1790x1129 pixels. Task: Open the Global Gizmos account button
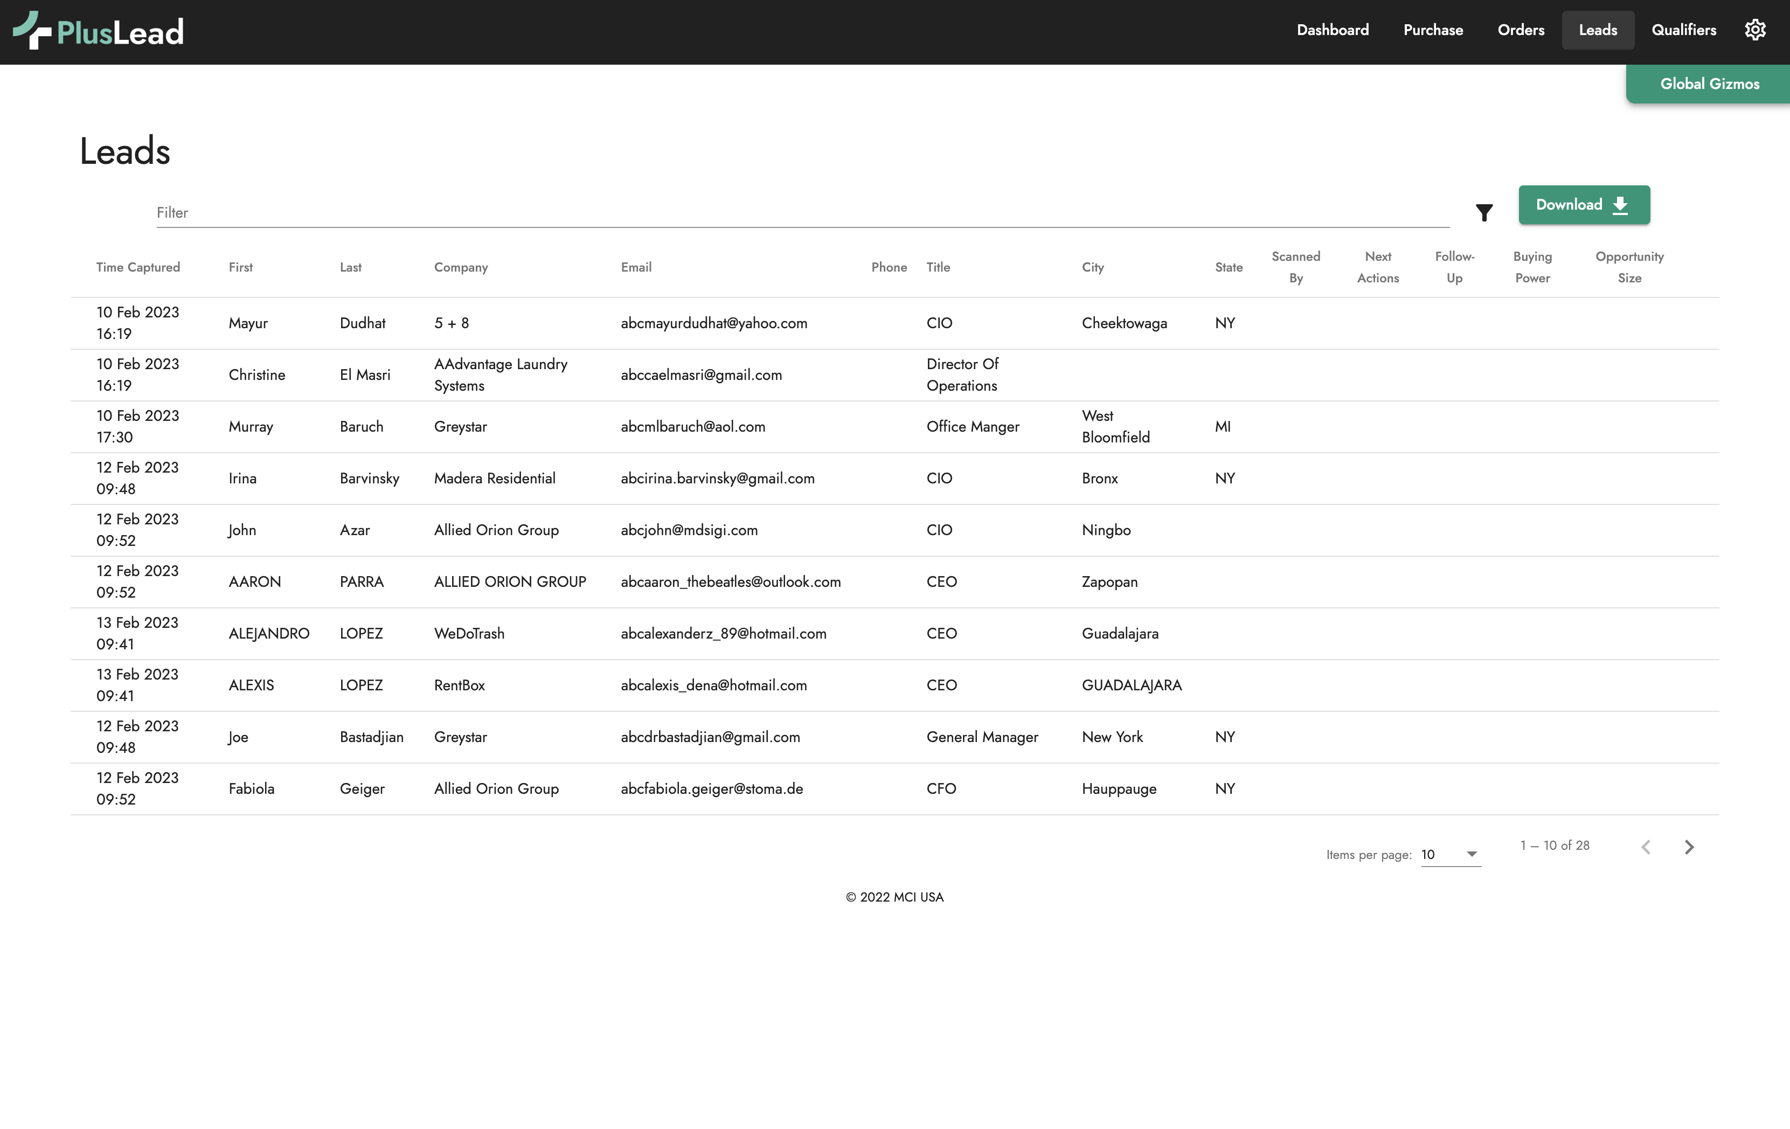[1709, 84]
